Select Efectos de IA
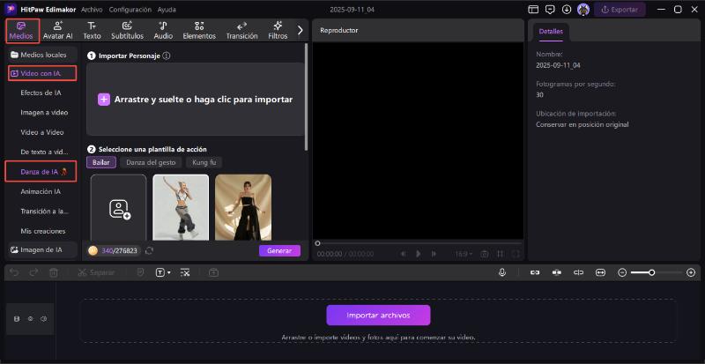Screen dimensions: 705x364 [41, 93]
